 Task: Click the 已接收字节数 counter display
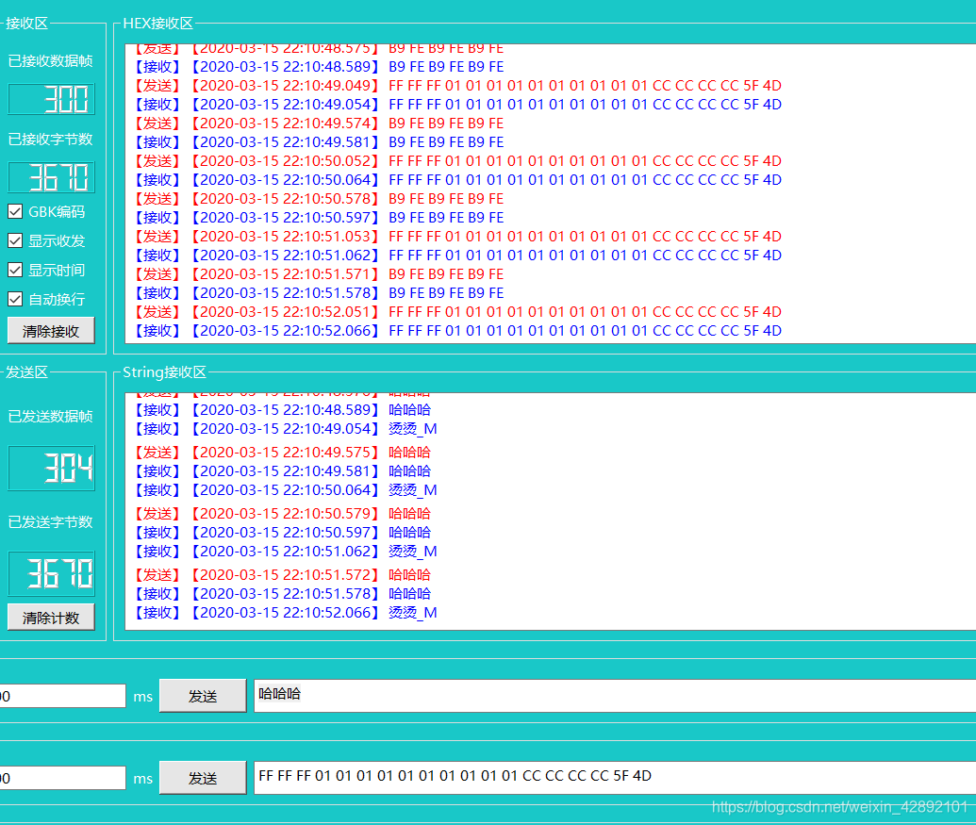point(51,177)
